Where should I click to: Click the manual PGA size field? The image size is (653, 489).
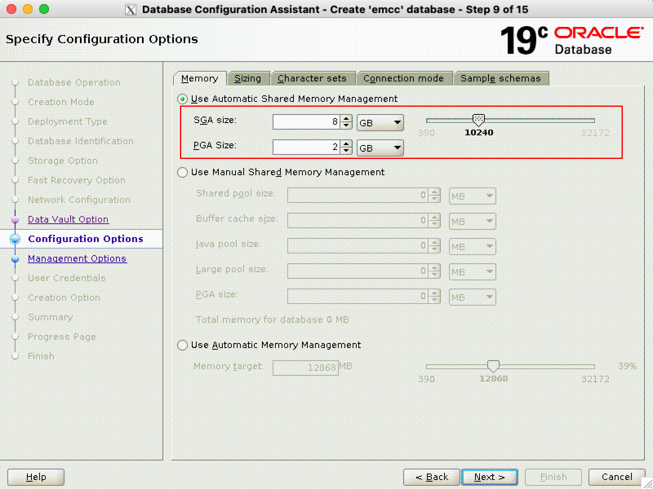[x=358, y=296]
